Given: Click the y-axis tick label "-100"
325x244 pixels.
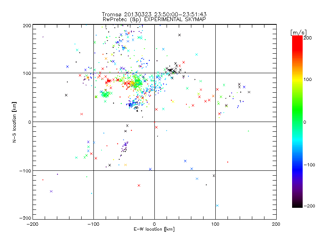Looking at the screenshot, I should 25,171.
